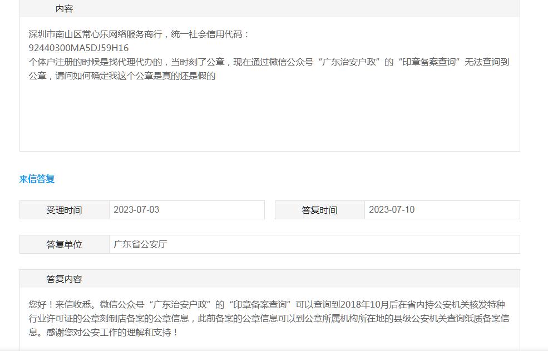Click the 答复单位 label cell
This screenshot has height=357, width=548.
64,245
